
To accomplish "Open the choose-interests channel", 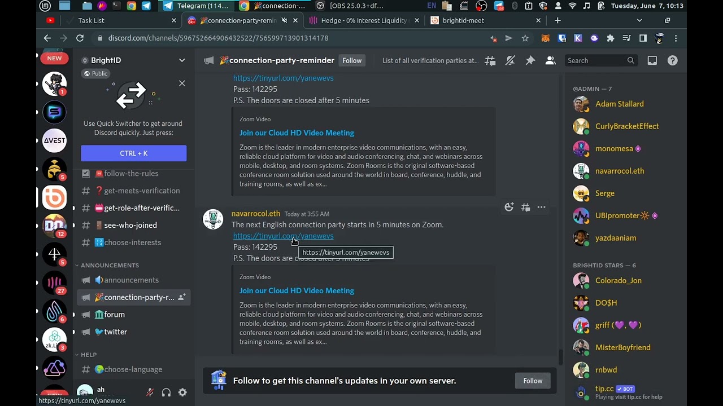I will (134, 242).
